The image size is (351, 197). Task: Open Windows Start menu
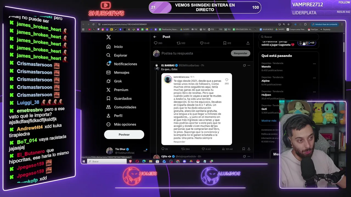tap(84, 161)
